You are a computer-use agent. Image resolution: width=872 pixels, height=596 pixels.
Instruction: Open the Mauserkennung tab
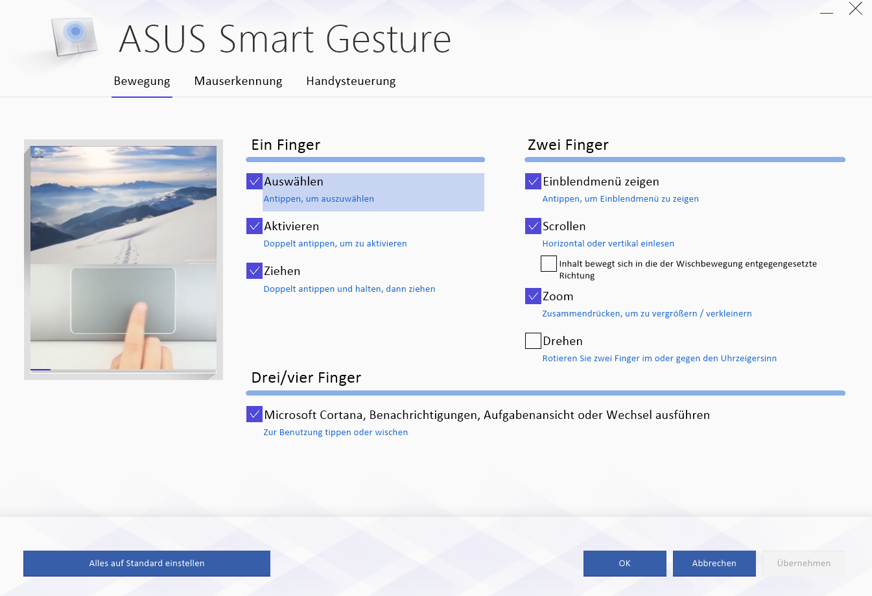tap(238, 81)
